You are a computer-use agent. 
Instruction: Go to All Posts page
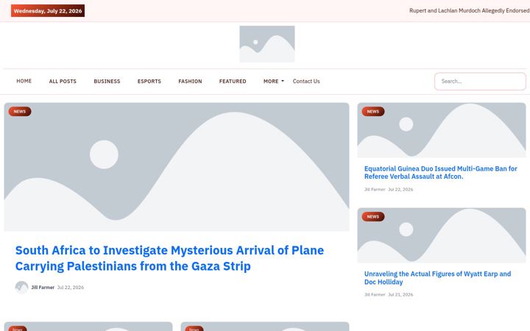63,82
